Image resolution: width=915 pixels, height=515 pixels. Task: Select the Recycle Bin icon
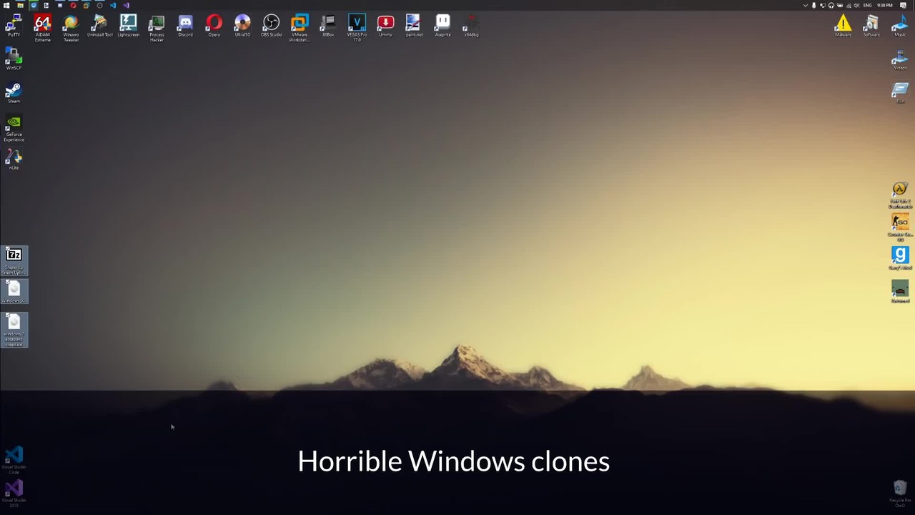899,489
